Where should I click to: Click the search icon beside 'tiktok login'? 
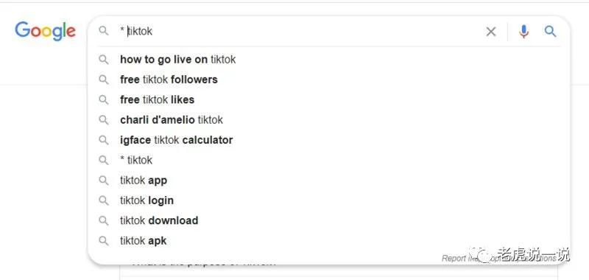(x=104, y=200)
